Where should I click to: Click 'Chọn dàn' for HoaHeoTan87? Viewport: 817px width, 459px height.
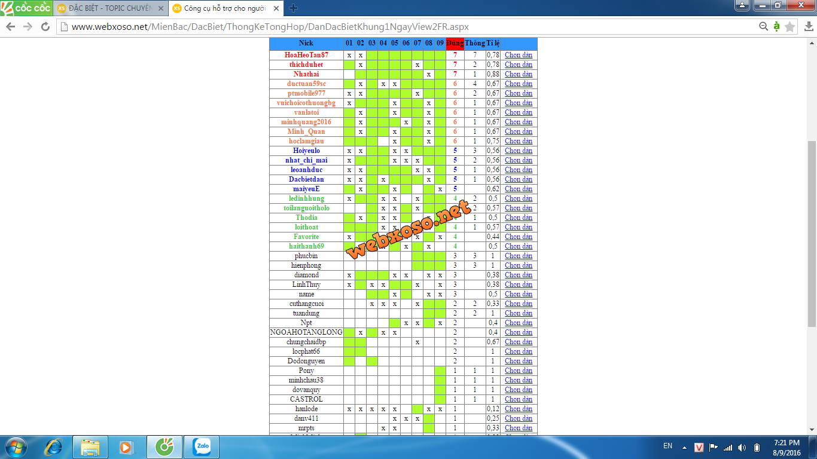click(519, 55)
